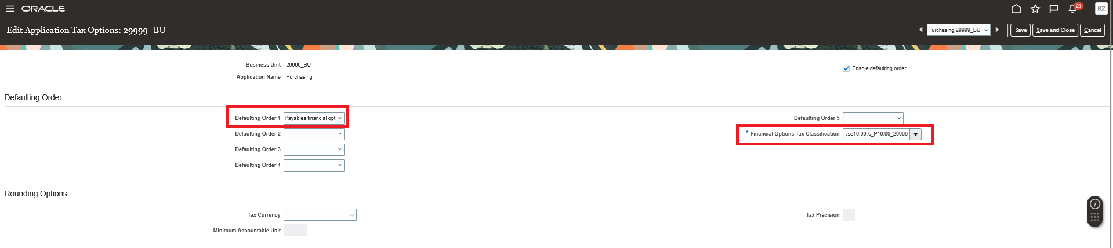Image resolution: width=1113 pixels, height=248 pixels.
Task: Go to previous record arrow
Action: (x=921, y=30)
